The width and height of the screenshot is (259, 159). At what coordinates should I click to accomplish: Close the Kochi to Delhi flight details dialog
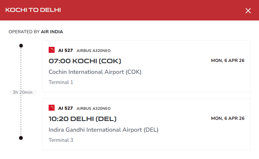(248, 11)
